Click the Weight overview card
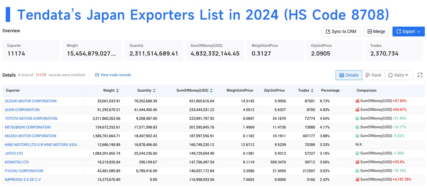The image size is (427, 187). 92,51
